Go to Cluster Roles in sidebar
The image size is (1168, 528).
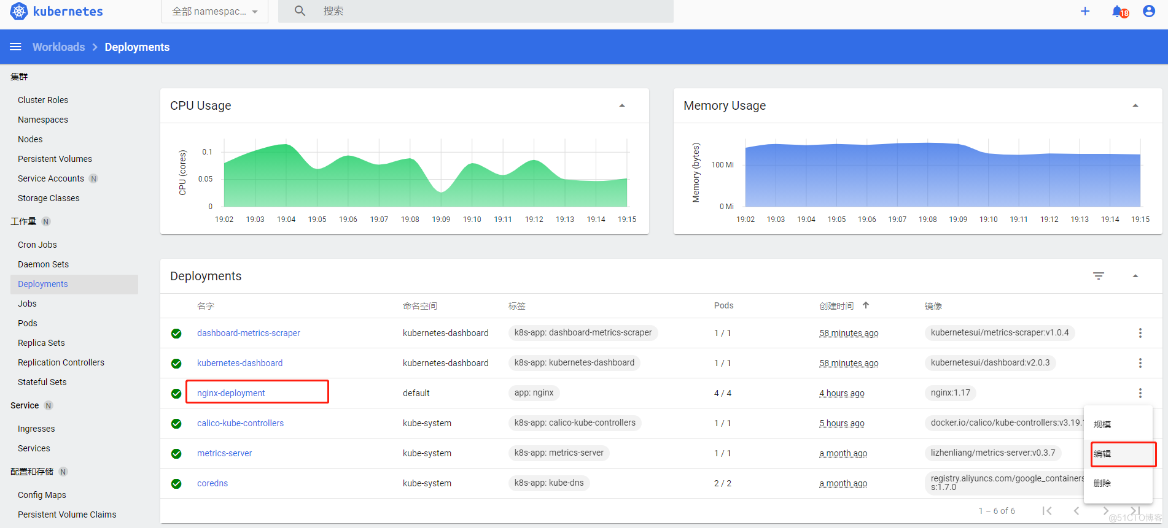point(43,100)
